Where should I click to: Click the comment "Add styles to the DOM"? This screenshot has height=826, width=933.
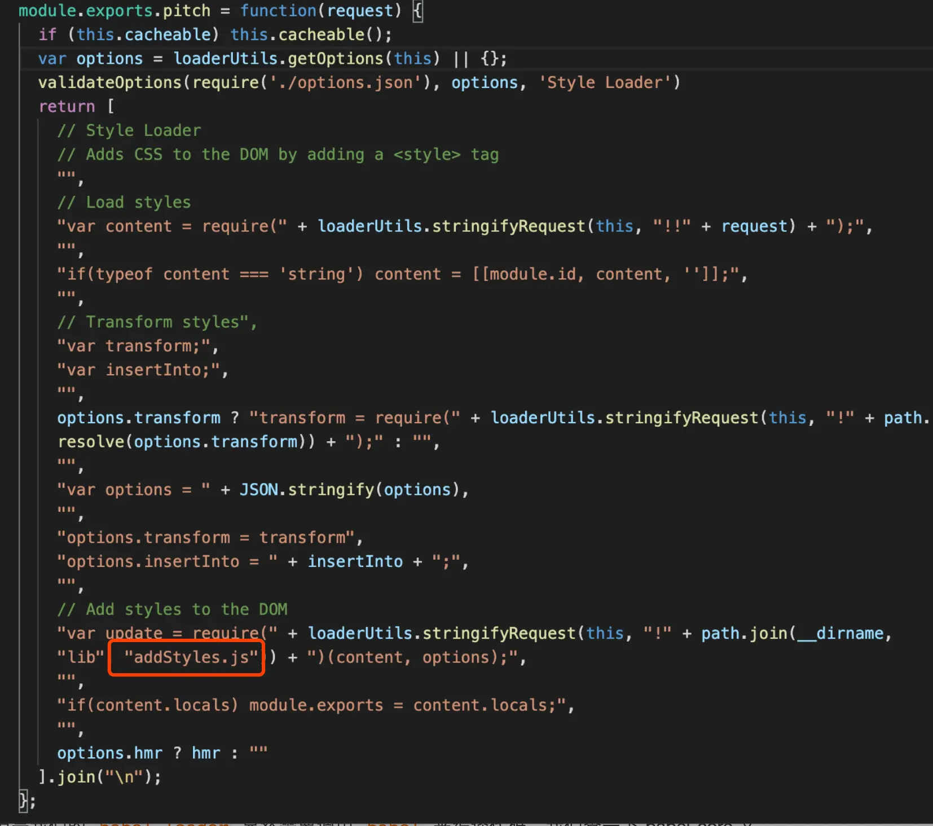[172, 609]
